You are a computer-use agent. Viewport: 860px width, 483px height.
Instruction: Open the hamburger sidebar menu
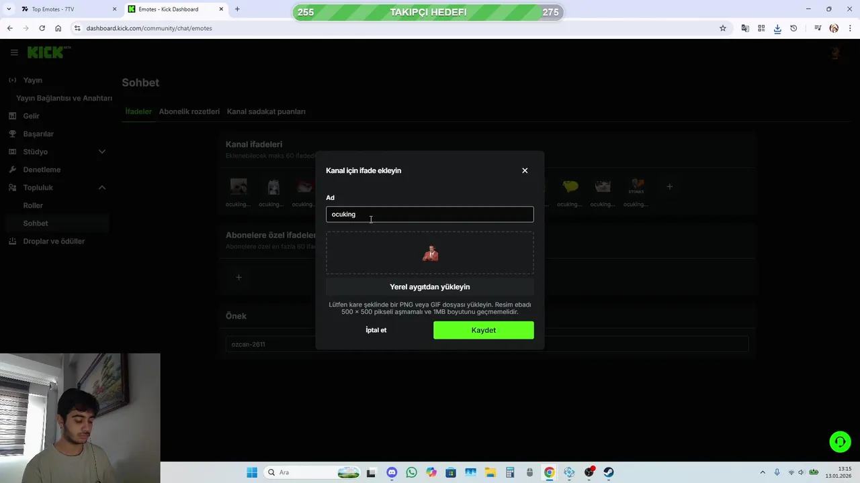point(14,52)
